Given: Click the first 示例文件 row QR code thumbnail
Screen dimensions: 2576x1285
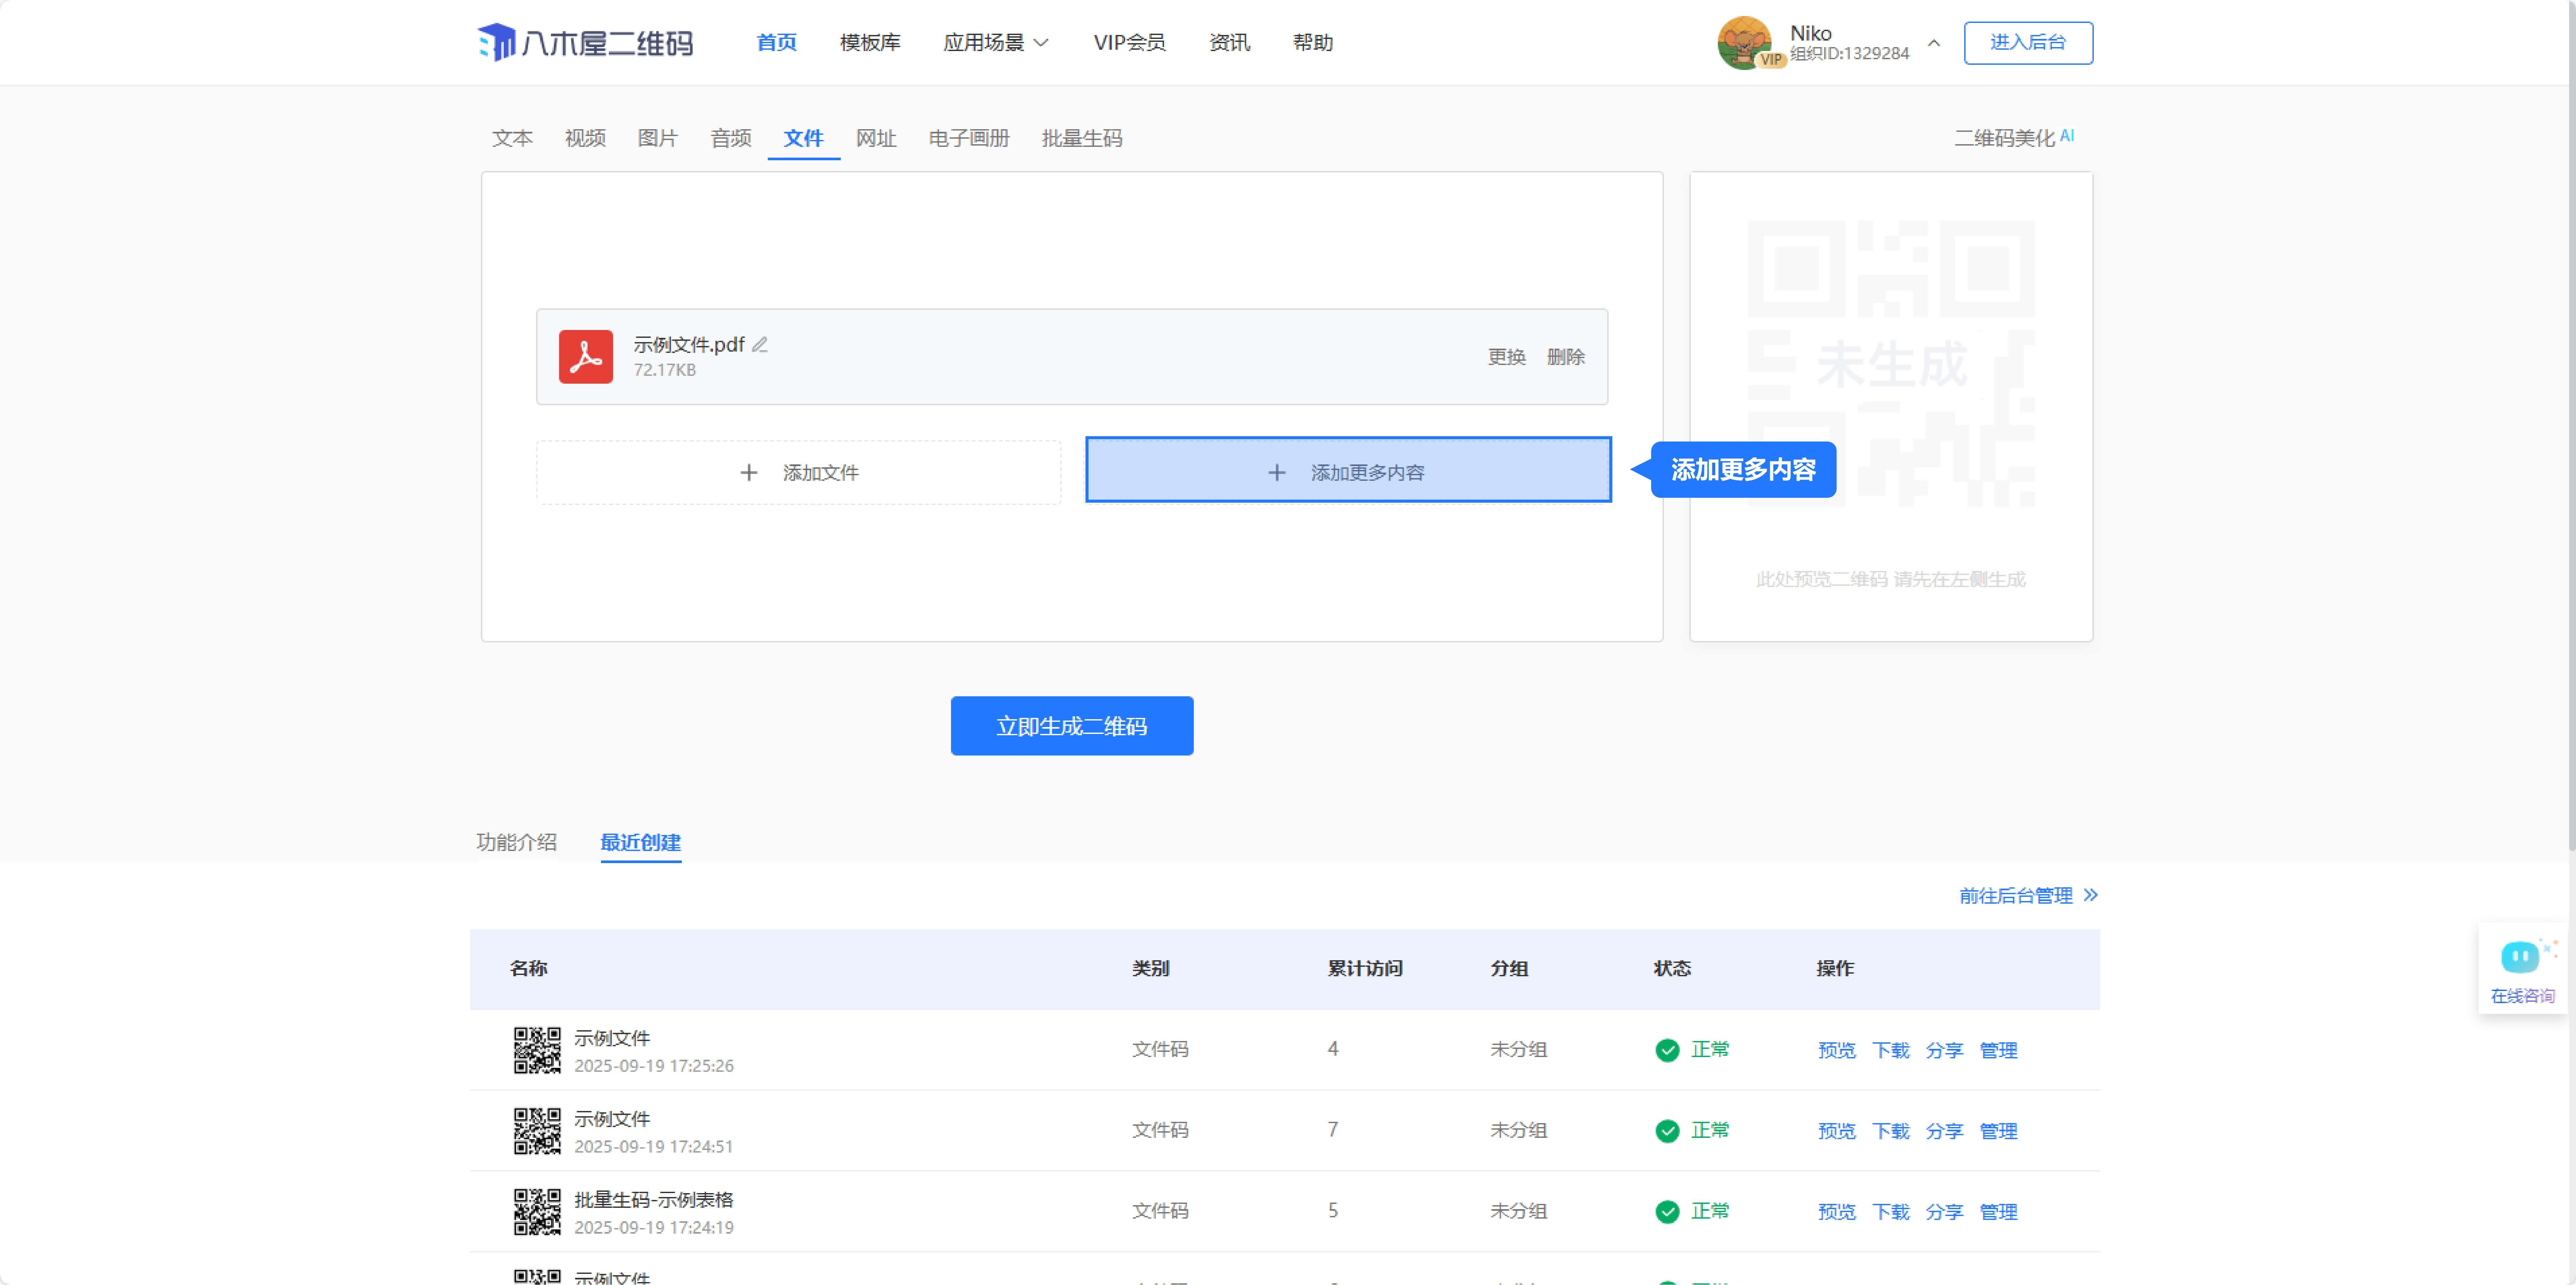Looking at the screenshot, I should (537, 1050).
